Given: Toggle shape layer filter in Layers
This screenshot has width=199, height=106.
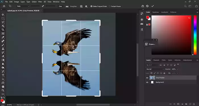Looking at the screenshot, I should pyautogui.click(x=171, y=65).
